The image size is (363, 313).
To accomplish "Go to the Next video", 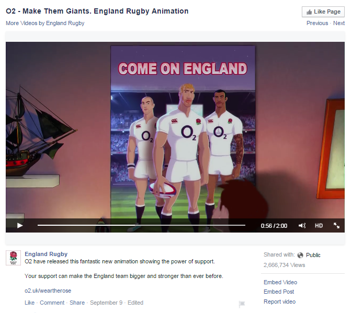I will click(x=339, y=23).
